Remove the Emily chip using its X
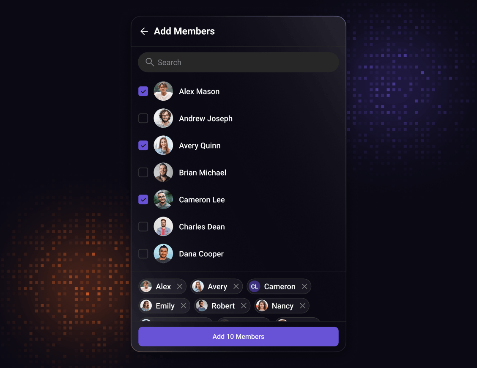 tap(184, 305)
